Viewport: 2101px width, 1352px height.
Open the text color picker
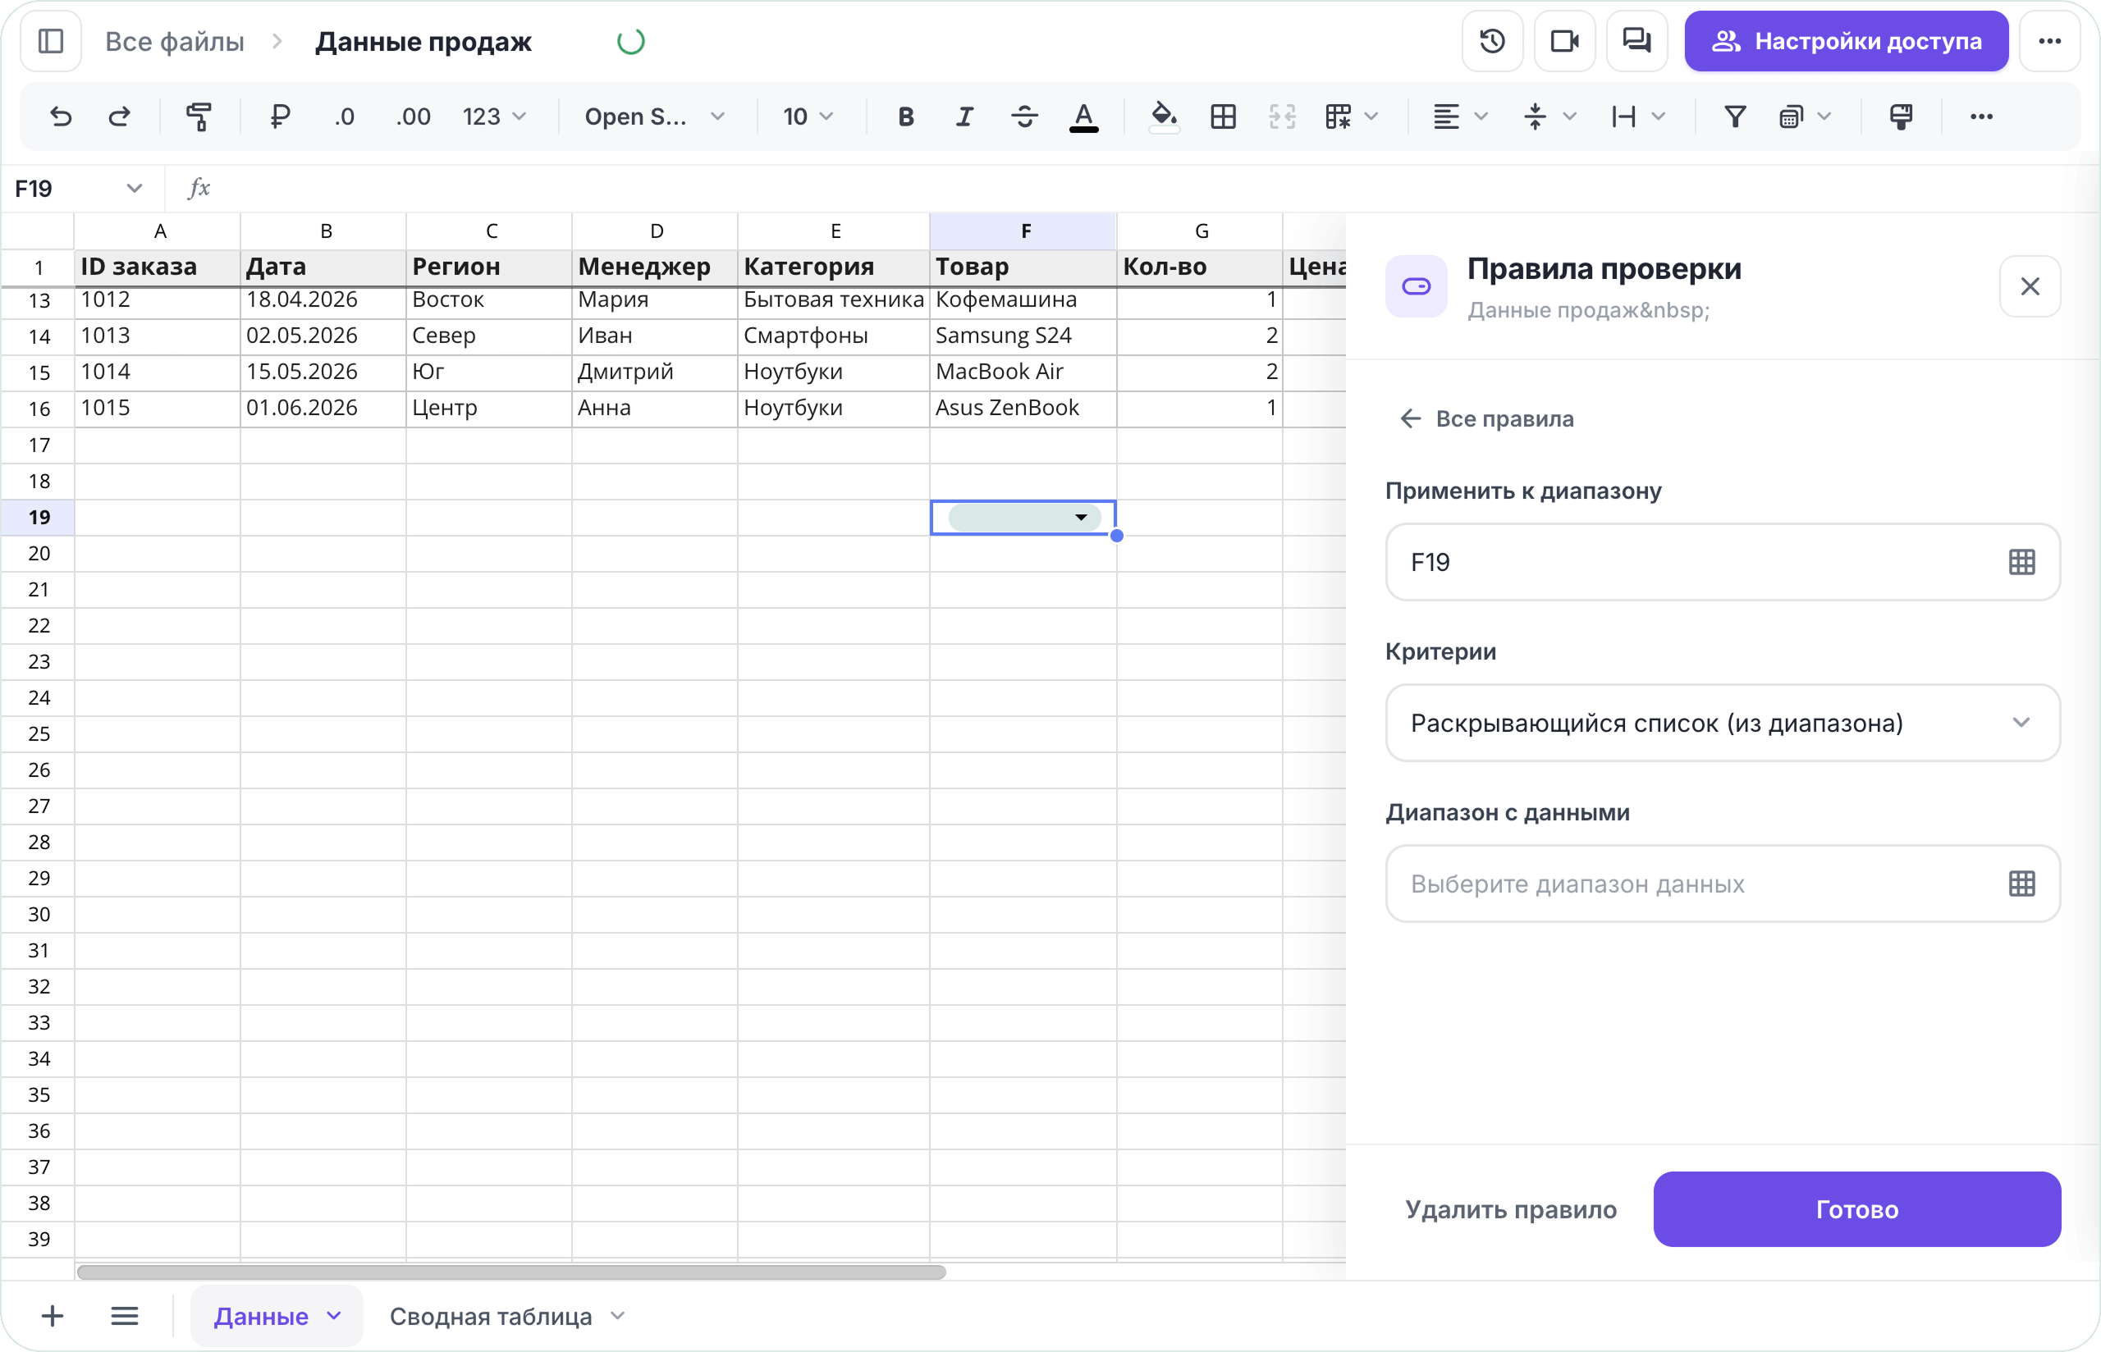click(x=1083, y=116)
